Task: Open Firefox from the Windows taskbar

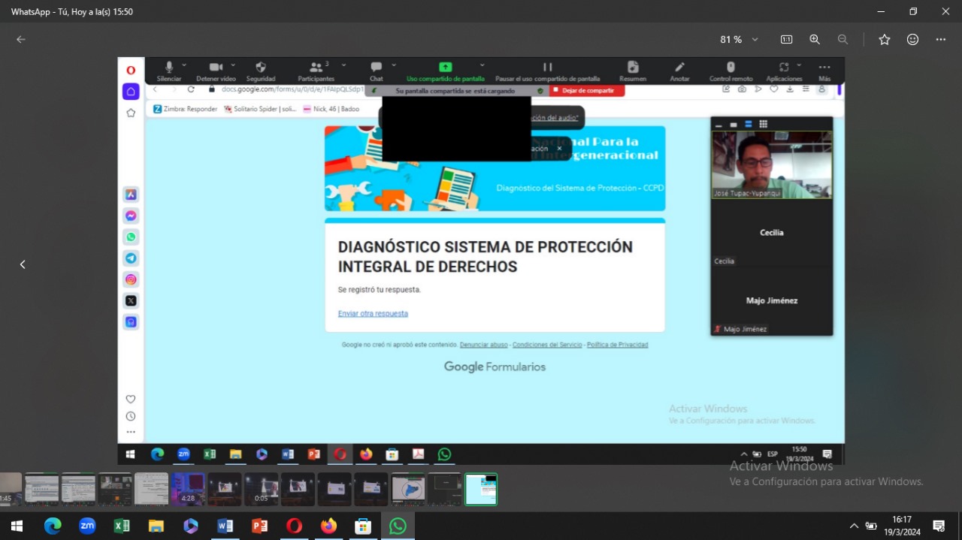Action: coord(328,526)
